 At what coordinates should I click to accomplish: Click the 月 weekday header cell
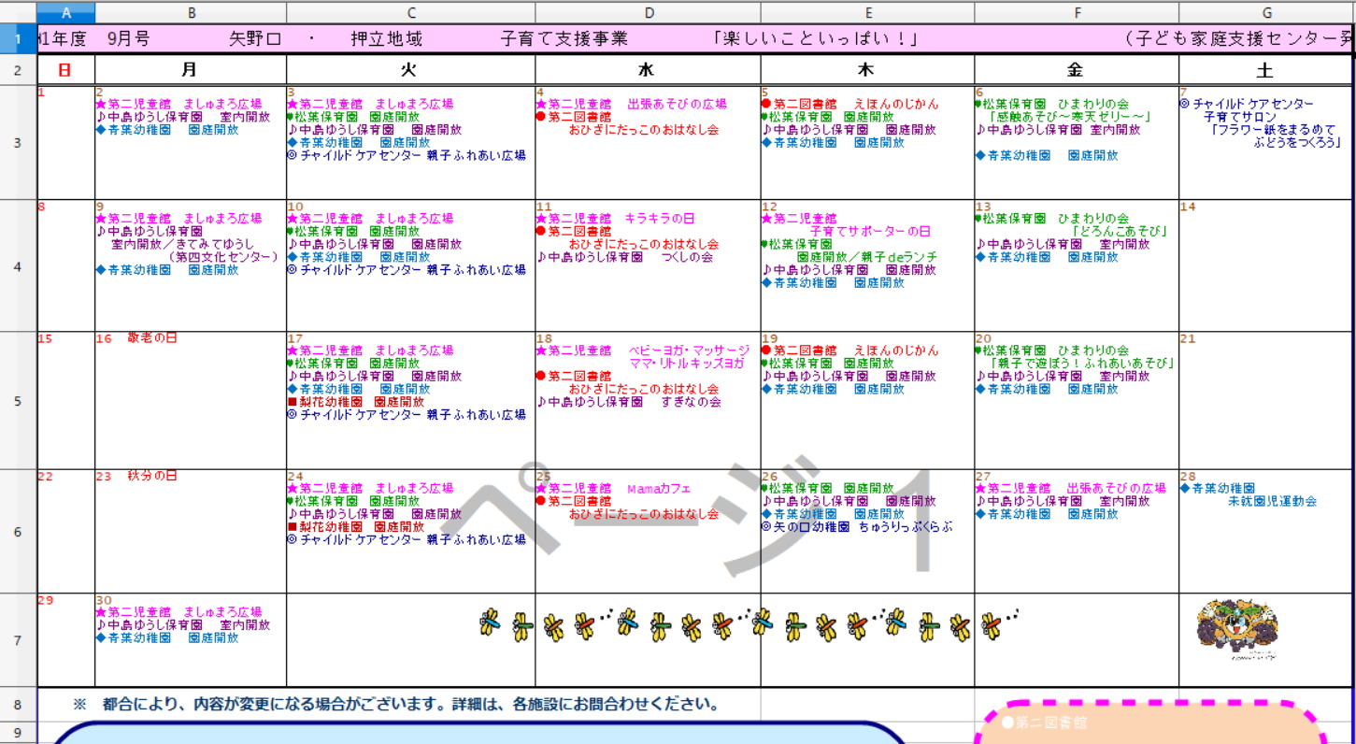(x=191, y=70)
